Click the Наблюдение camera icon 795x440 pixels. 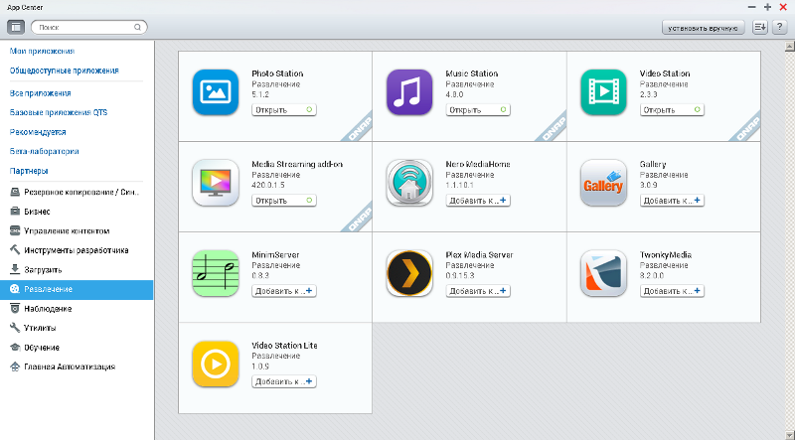(15, 308)
